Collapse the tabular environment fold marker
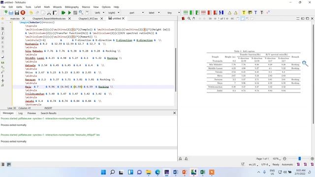315x177 pixels. click(10, 23)
